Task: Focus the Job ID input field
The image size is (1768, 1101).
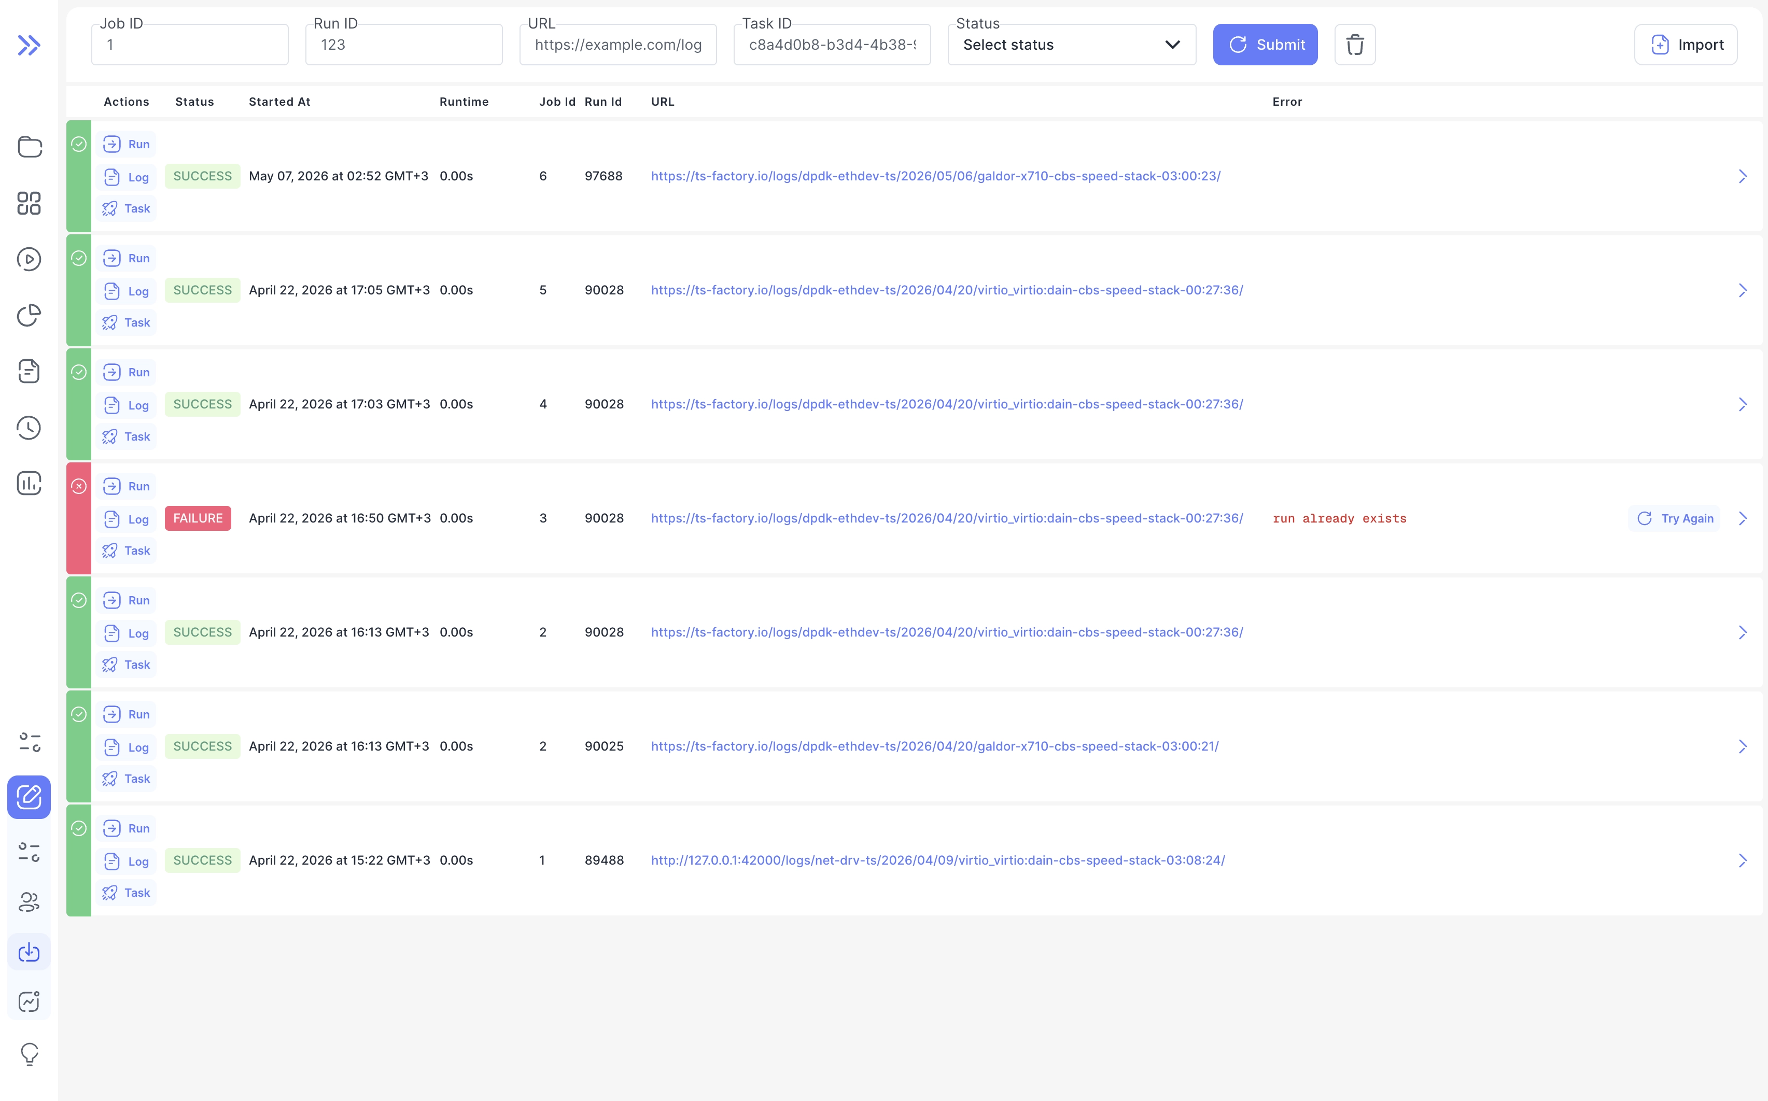Action: coord(189,45)
